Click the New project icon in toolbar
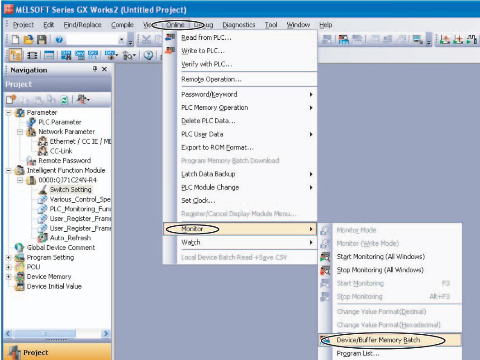 (15, 39)
